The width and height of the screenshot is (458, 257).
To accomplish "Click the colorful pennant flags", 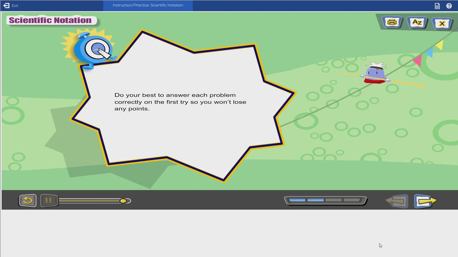I will tap(428, 52).
